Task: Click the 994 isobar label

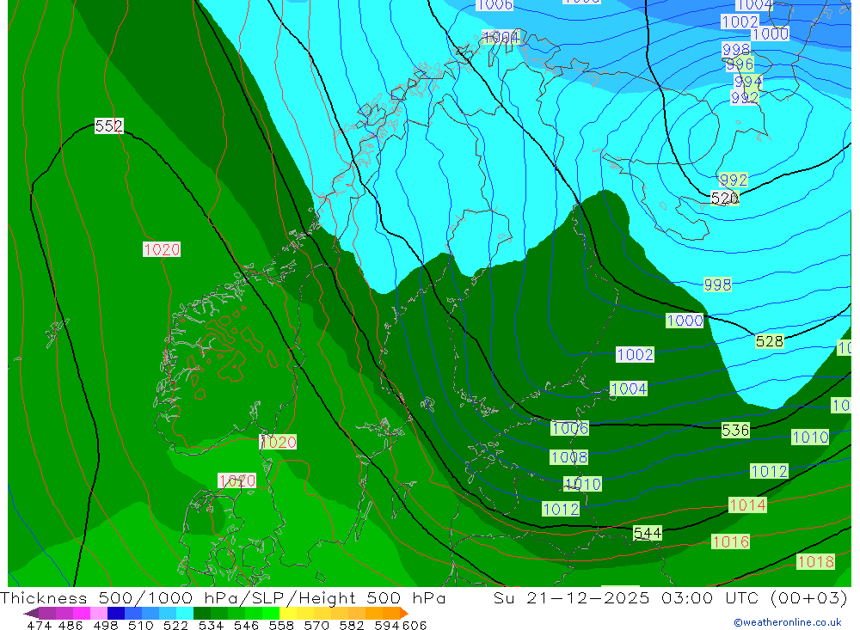Action: pyautogui.click(x=748, y=83)
